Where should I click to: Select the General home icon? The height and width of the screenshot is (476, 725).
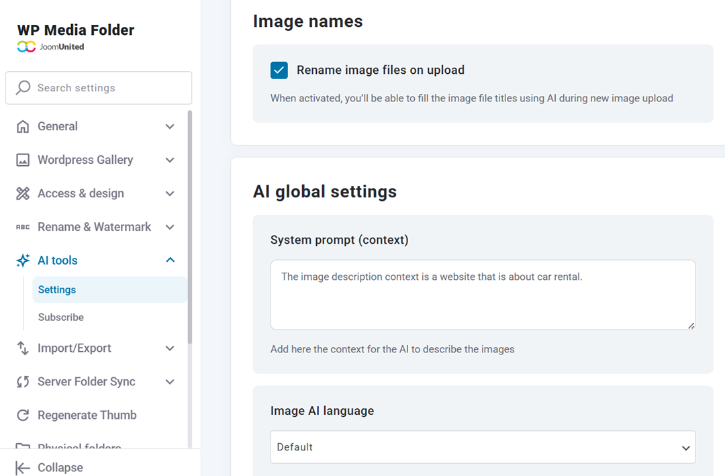pyautogui.click(x=22, y=126)
